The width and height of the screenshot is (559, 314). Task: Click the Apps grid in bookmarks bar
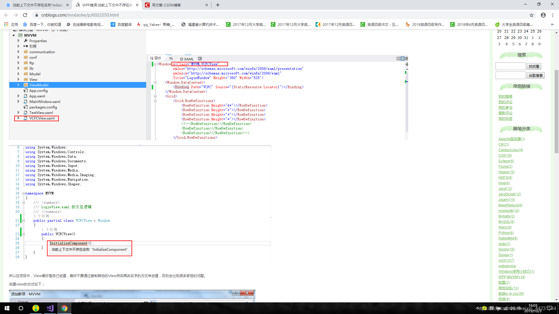point(6,24)
